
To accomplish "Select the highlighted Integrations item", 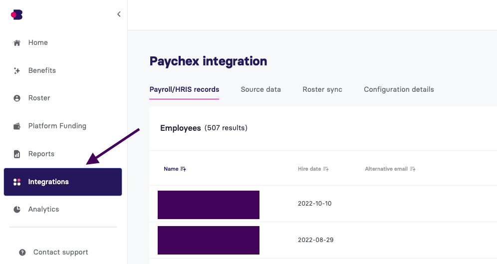I will pos(63,182).
